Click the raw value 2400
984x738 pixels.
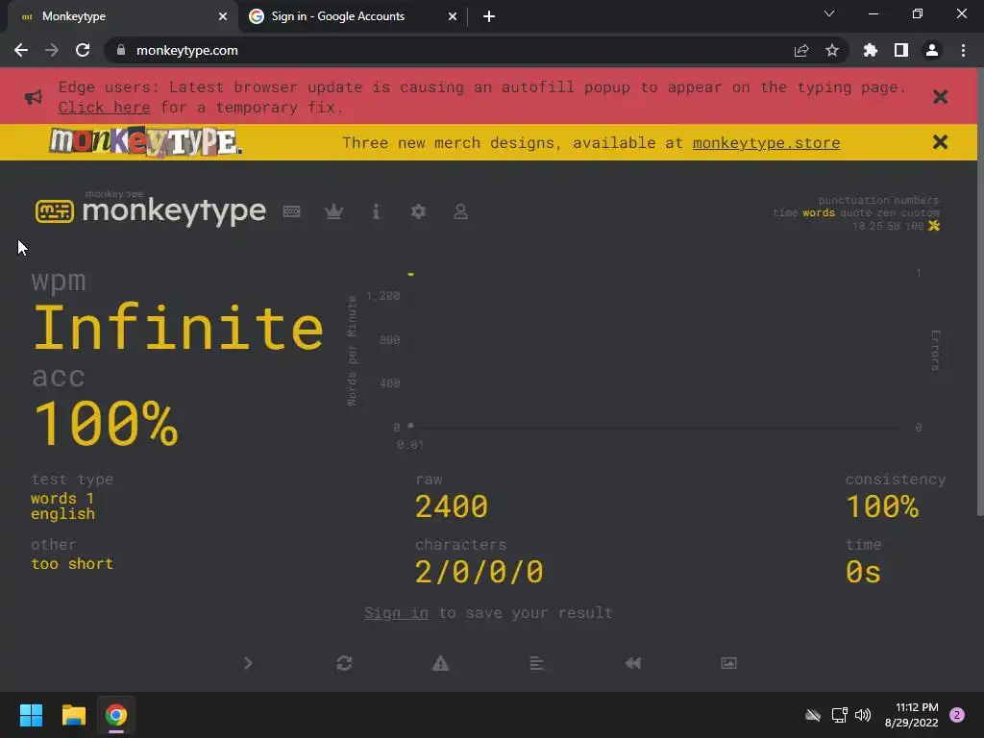click(x=452, y=506)
